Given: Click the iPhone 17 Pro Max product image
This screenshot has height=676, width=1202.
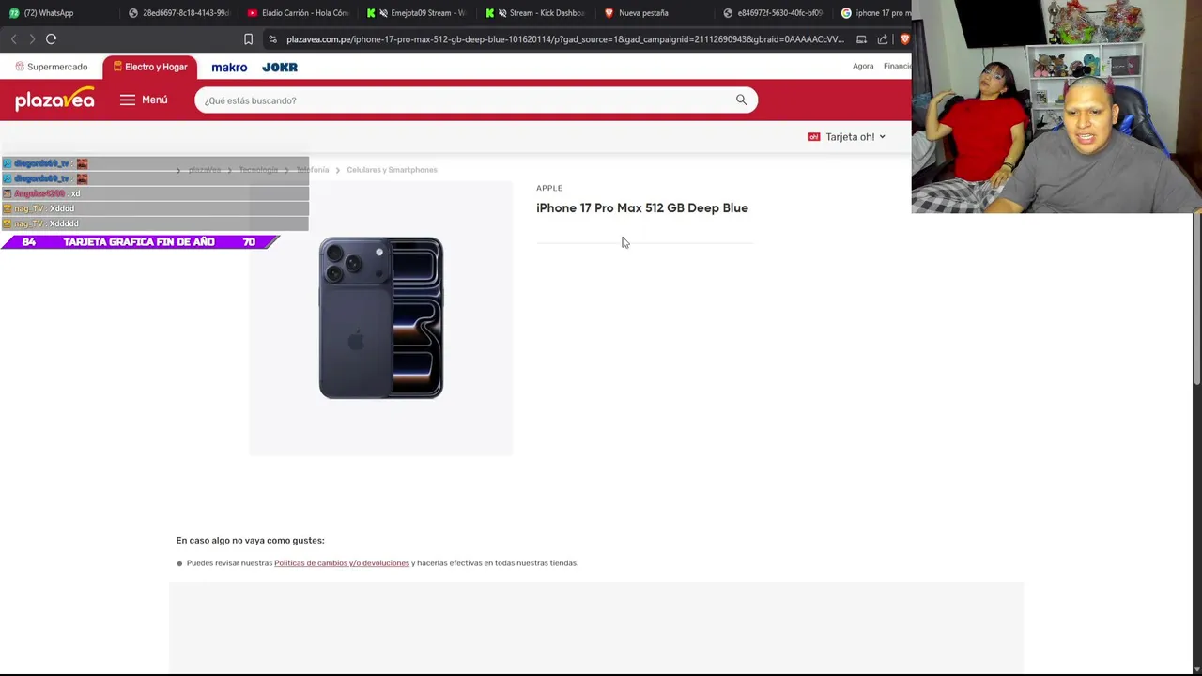Looking at the screenshot, I should click(380, 317).
